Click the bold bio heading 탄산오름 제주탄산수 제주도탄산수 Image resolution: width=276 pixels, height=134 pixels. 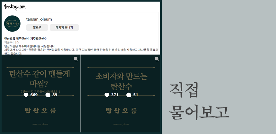[x=25, y=38]
